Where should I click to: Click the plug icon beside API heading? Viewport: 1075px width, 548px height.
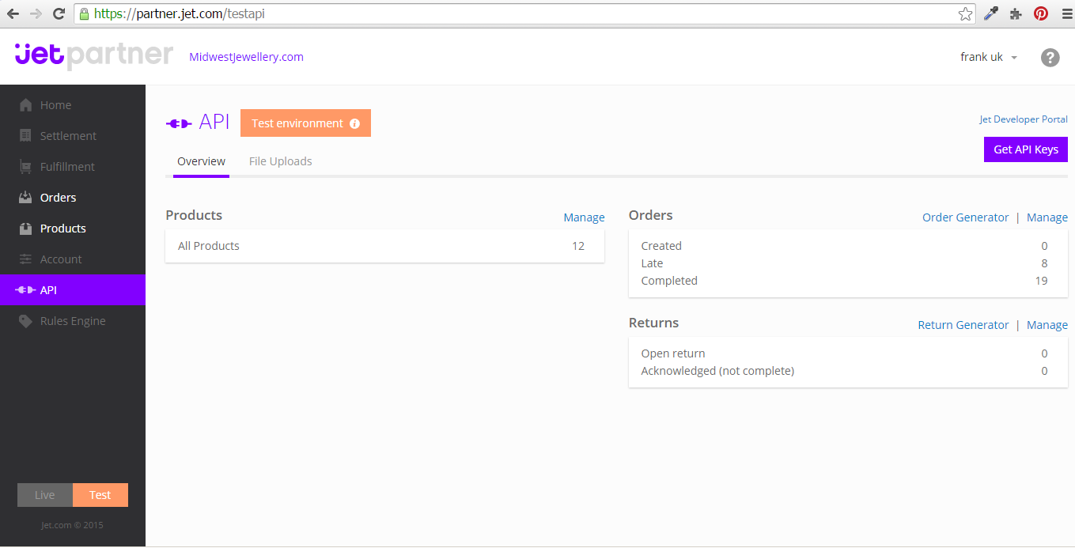pyautogui.click(x=179, y=123)
